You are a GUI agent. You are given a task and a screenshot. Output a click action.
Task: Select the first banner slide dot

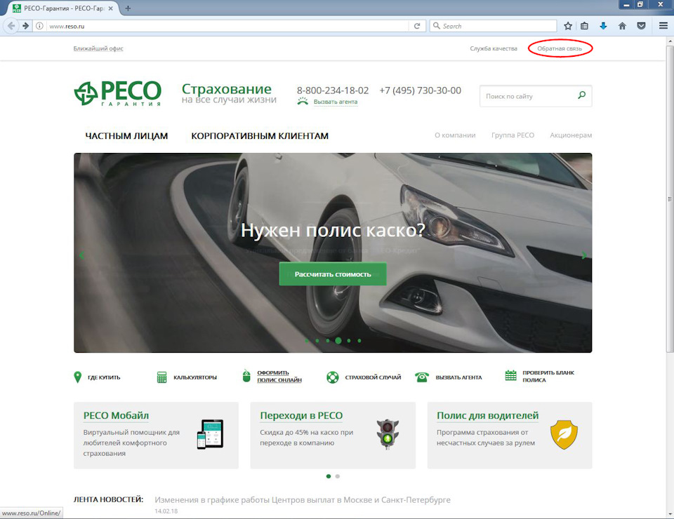click(307, 340)
